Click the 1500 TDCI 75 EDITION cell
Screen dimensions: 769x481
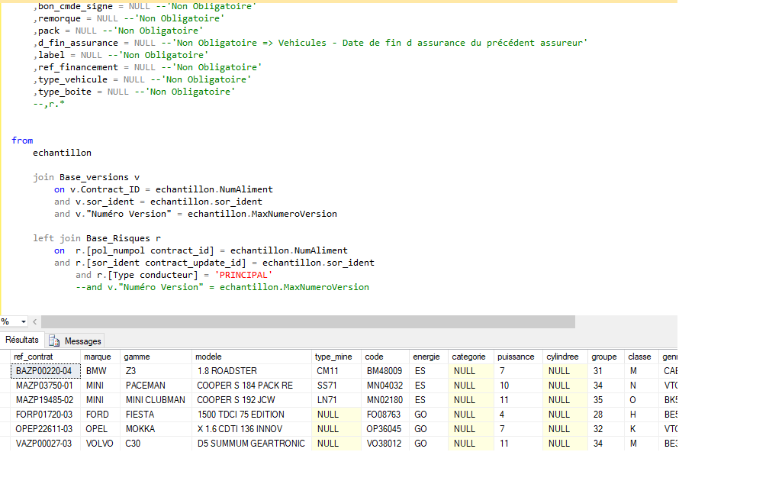click(252, 415)
